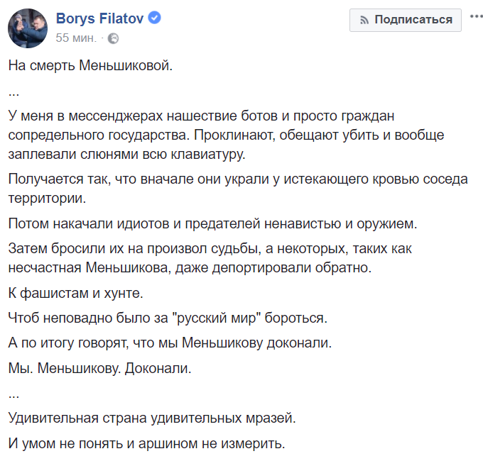Click the heading line 'На смерть Меньшиковой.'

click(x=91, y=65)
